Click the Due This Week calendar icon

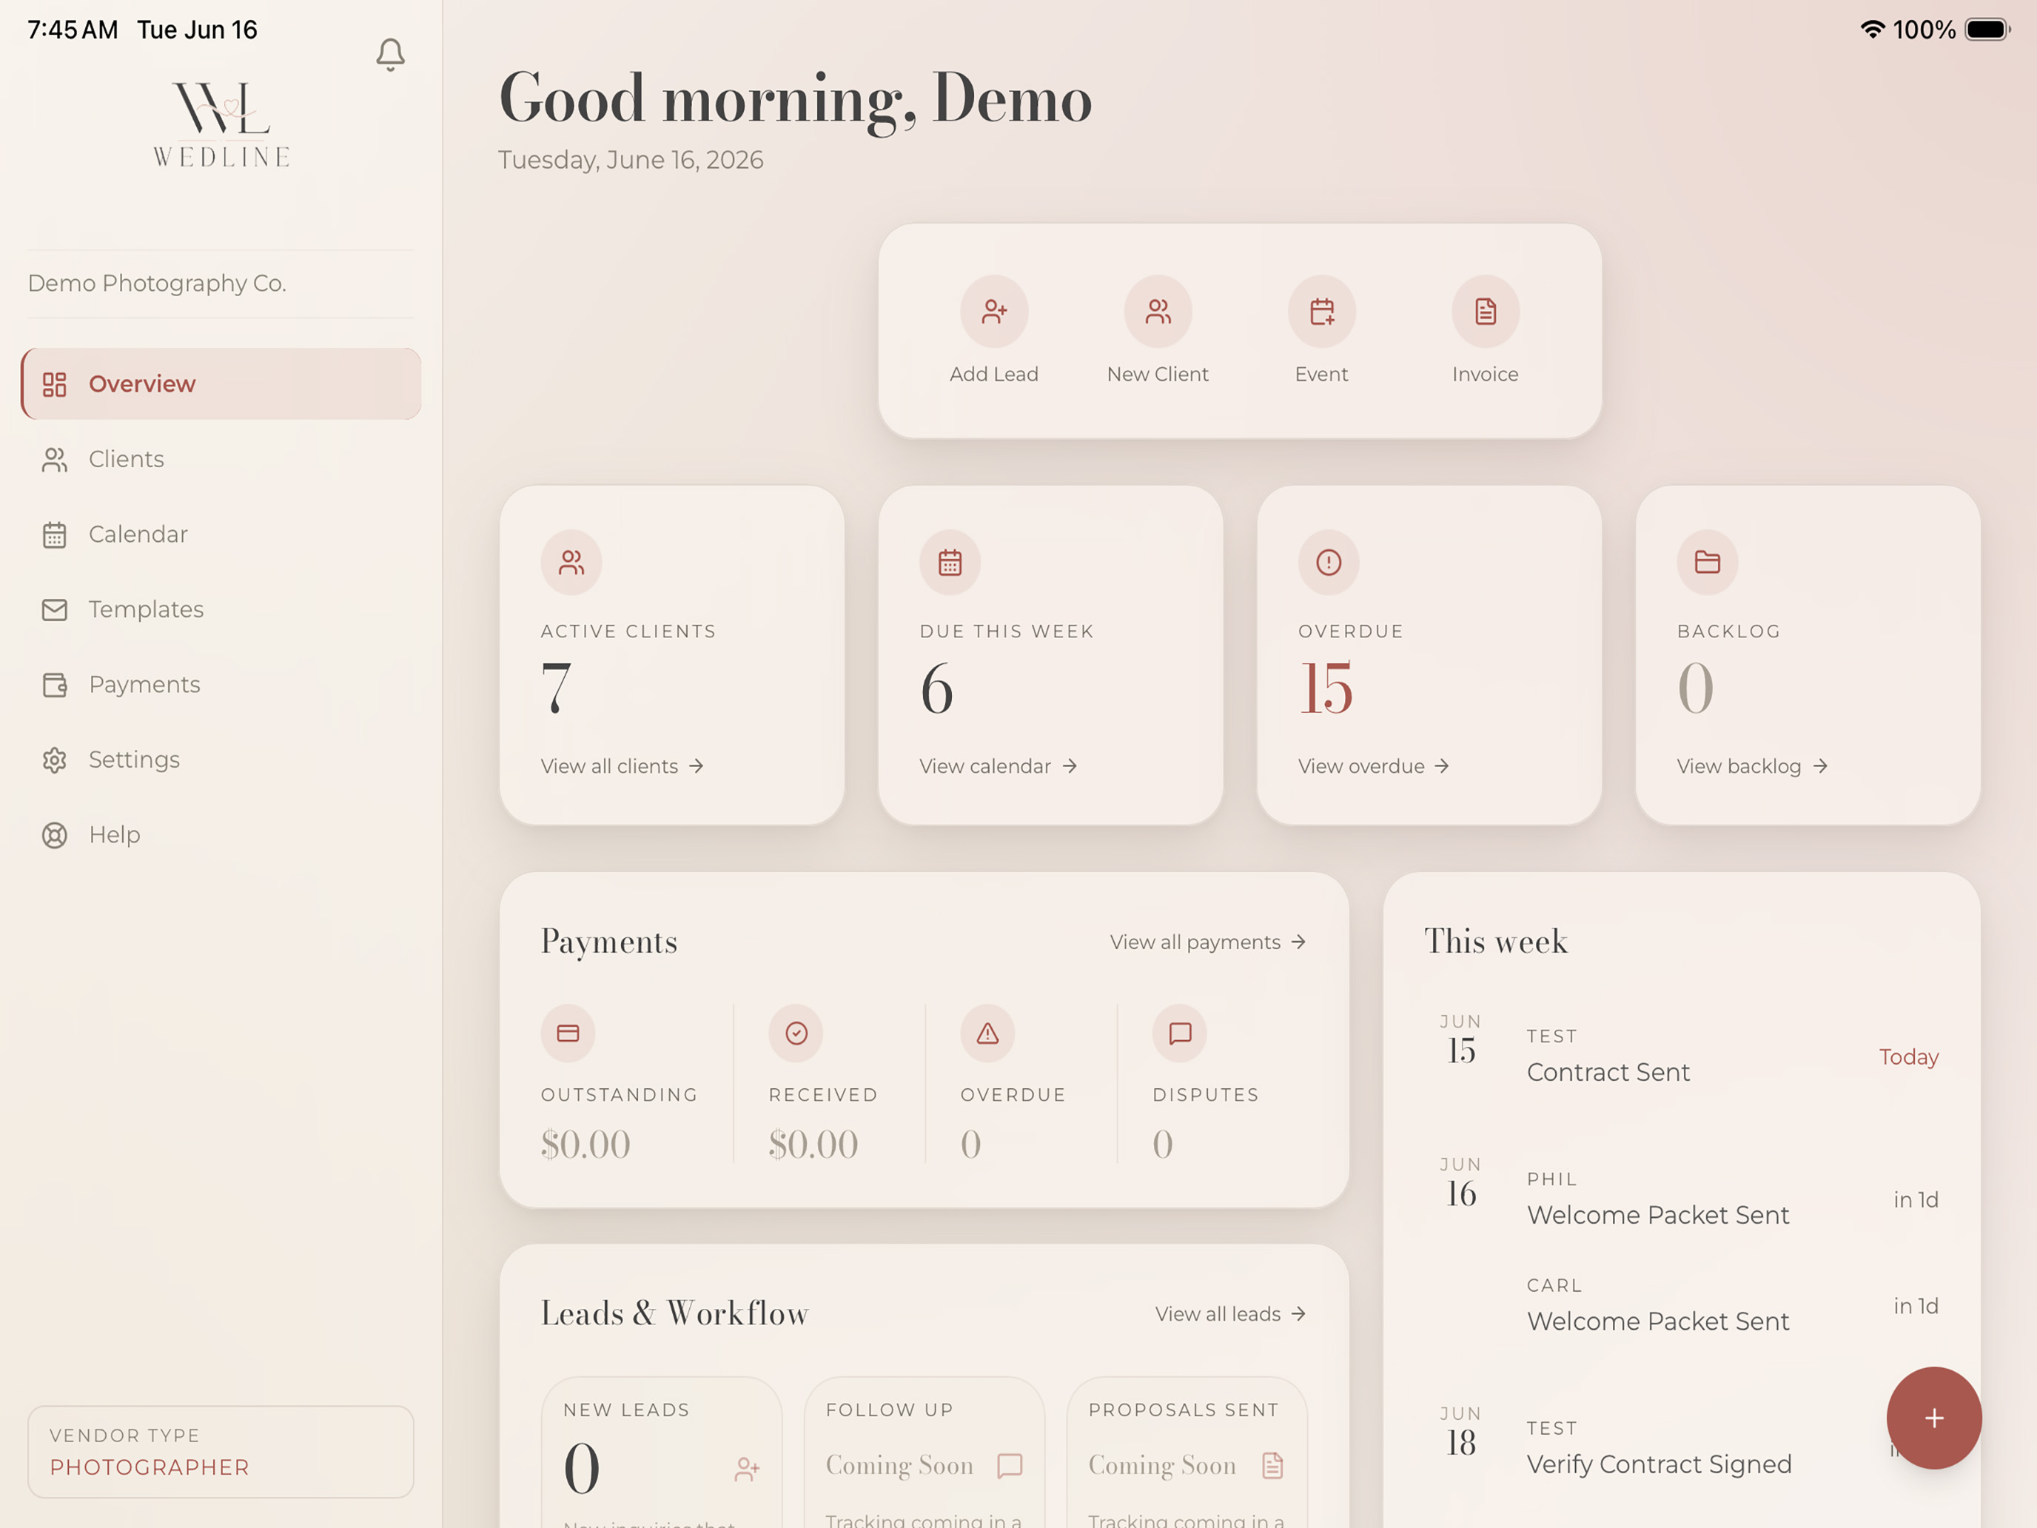[x=950, y=562]
